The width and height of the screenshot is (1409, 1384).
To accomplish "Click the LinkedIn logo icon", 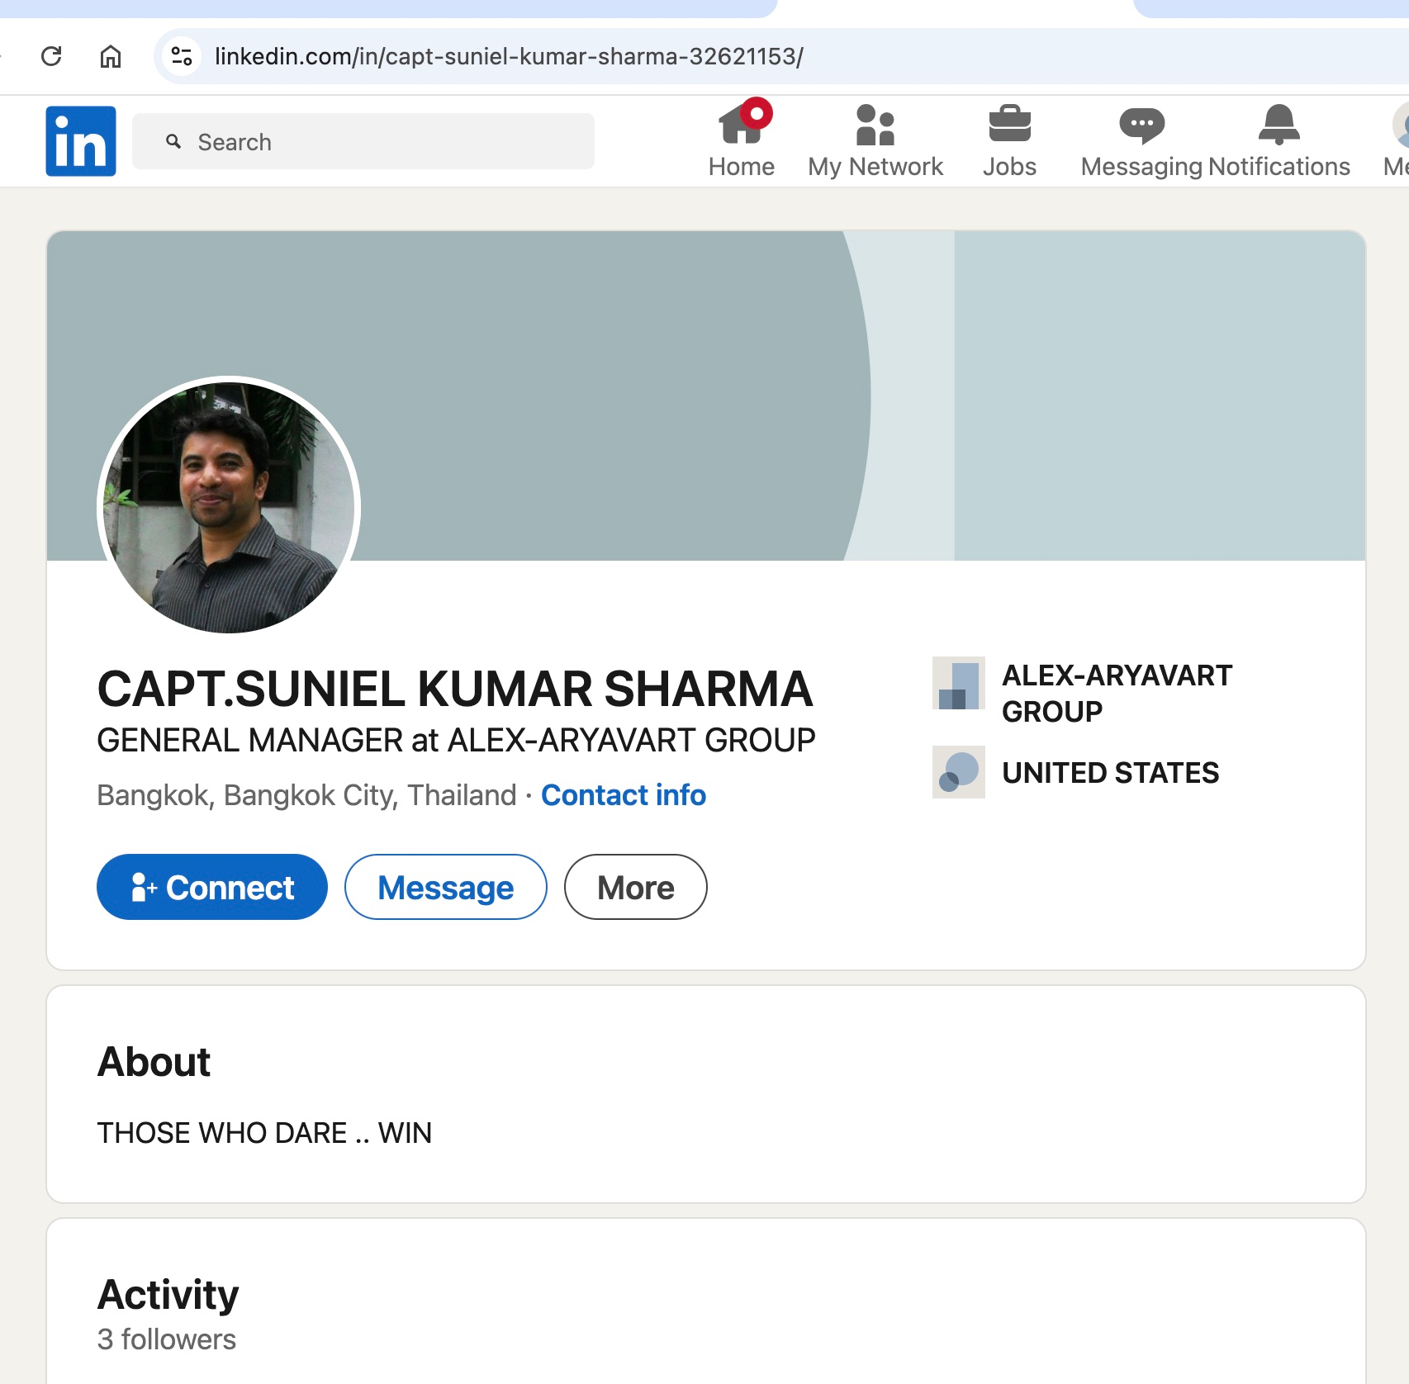I will pos(81,141).
